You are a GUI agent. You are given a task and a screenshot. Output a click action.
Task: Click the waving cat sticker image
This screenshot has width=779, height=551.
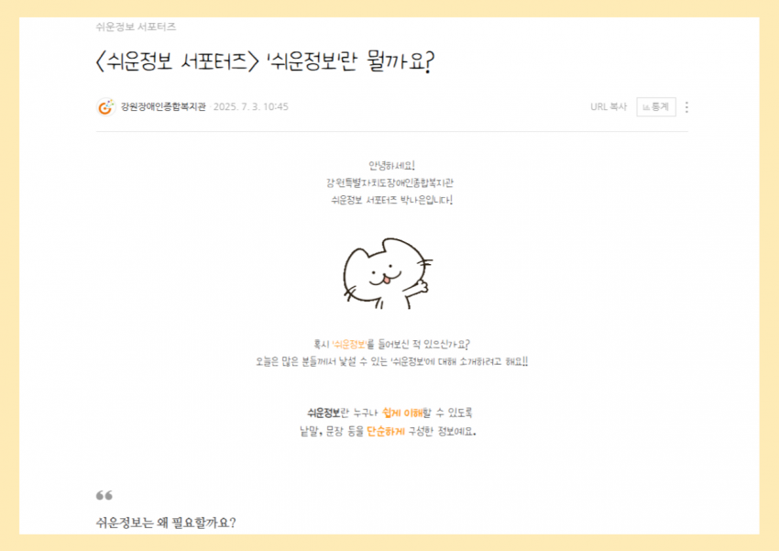387,274
